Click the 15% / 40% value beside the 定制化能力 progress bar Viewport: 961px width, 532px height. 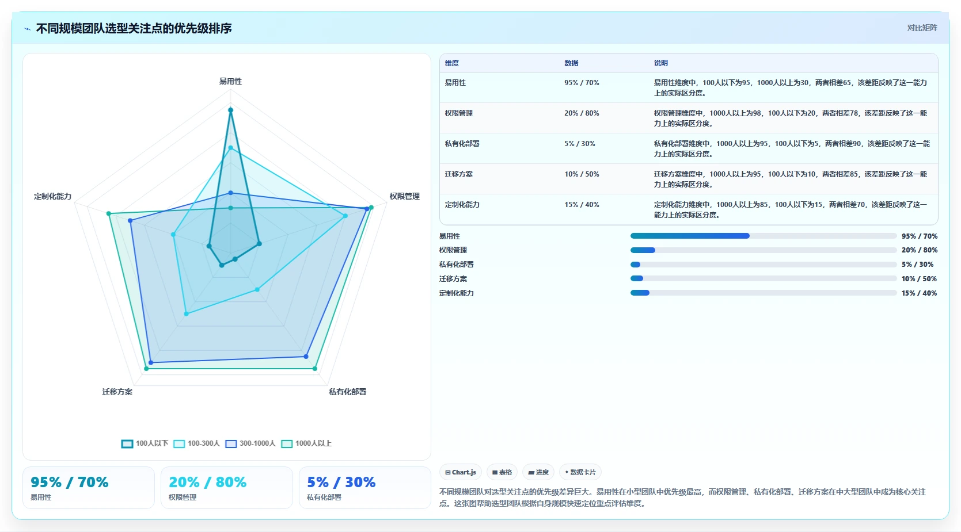click(919, 293)
